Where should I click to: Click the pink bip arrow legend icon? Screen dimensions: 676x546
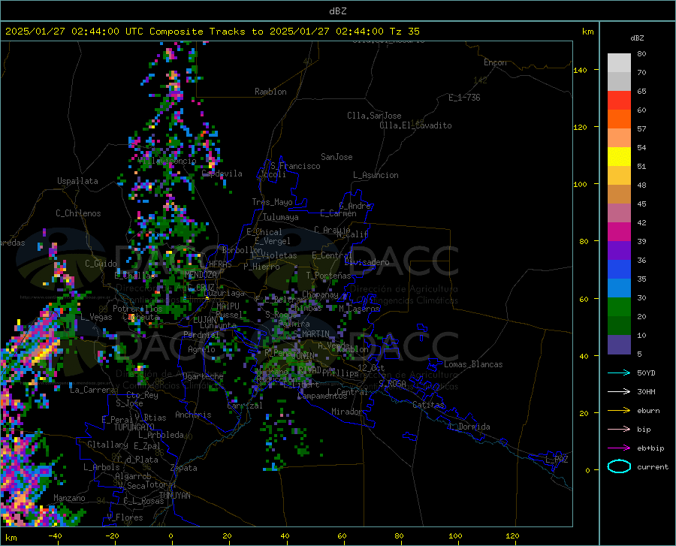619,430
